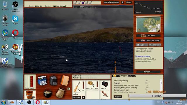
Task: Open the Recycle Bin desktop icon
Action: (5, 6)
